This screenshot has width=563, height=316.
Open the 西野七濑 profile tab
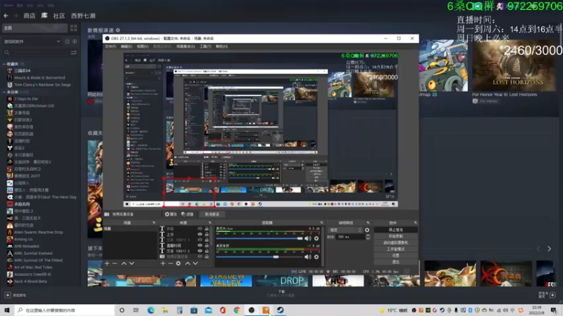point(83,15)
